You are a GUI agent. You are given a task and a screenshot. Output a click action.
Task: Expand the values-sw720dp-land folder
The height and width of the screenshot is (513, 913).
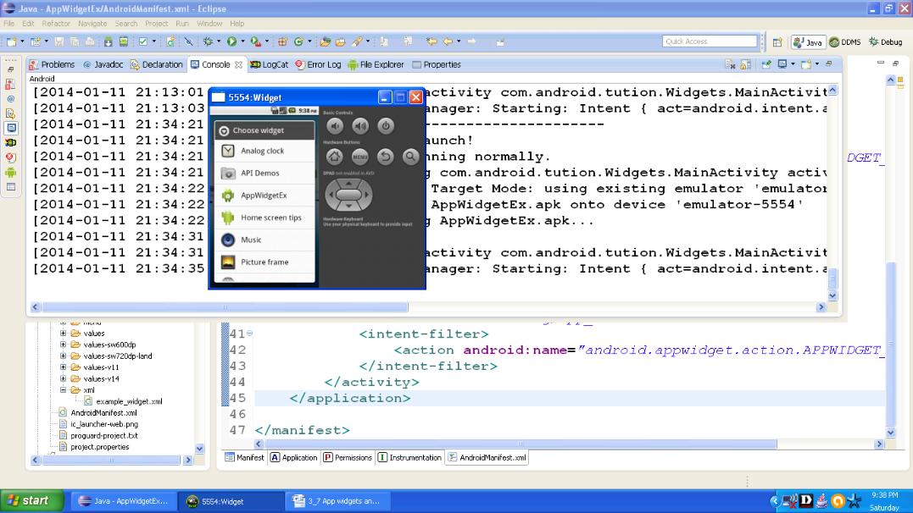63,356
